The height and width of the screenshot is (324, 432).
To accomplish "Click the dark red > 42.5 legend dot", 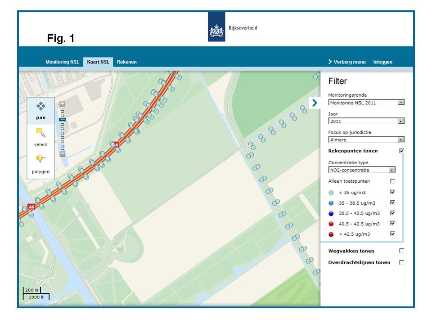I will pos(331,234).
